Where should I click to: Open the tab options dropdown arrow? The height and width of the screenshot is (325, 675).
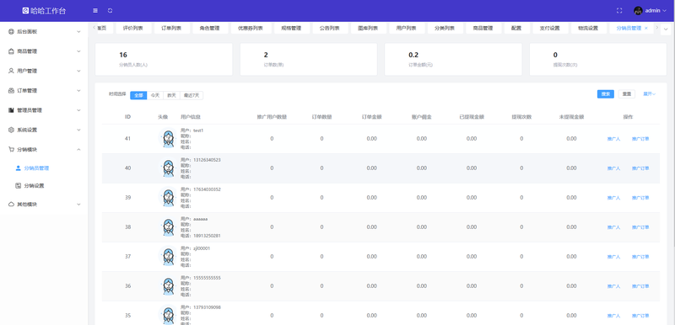666,29
